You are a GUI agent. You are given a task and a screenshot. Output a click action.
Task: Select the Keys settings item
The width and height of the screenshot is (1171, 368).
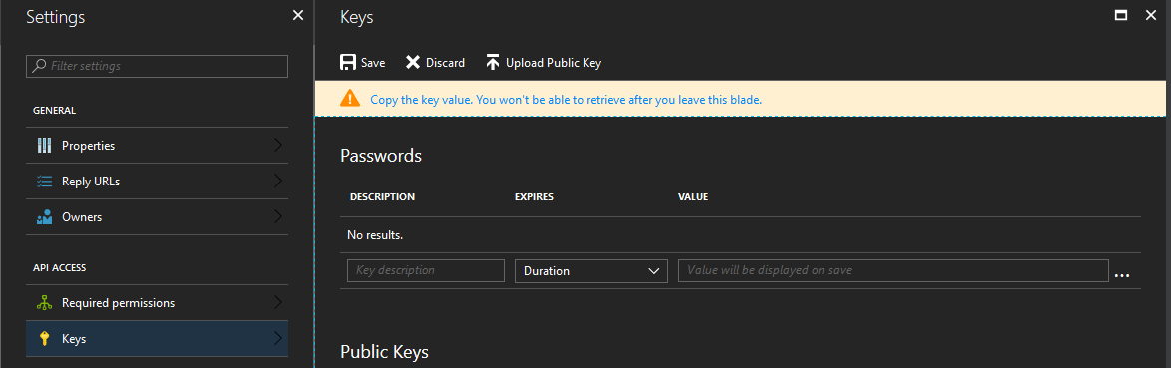coord(157,339)
